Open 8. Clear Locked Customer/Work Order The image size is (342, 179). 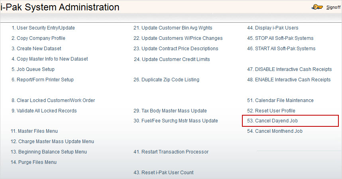tap(53, 100)
